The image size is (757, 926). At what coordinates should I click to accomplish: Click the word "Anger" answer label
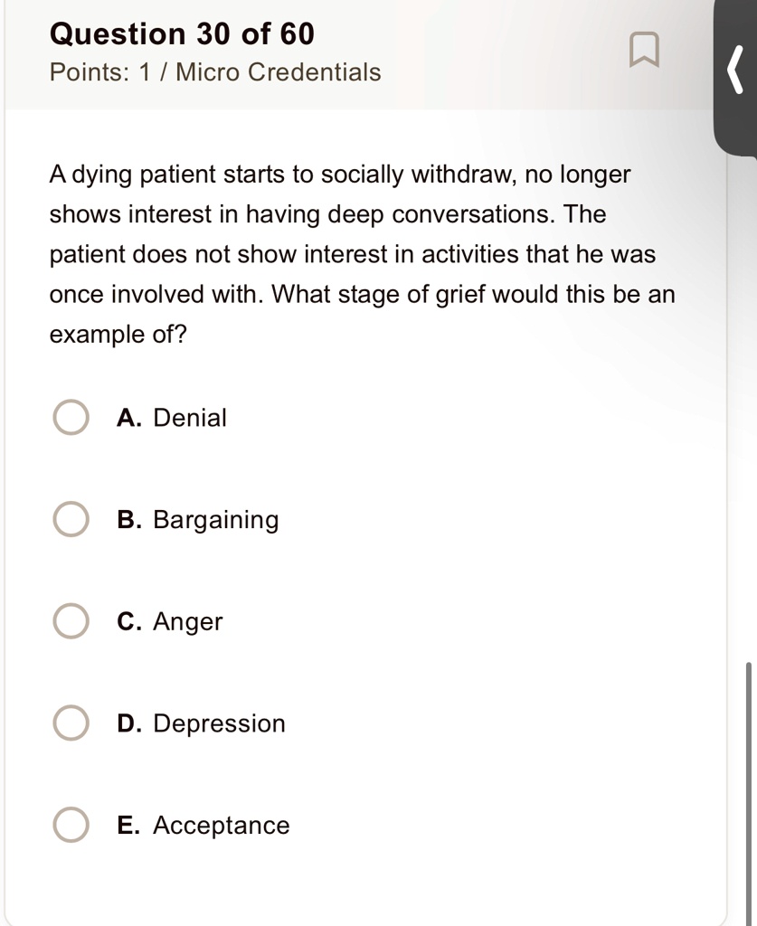(188, 622)
